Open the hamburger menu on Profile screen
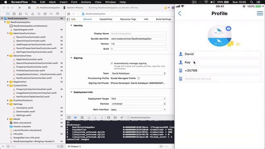The image size is (265, 149). [x=260, y=13]
